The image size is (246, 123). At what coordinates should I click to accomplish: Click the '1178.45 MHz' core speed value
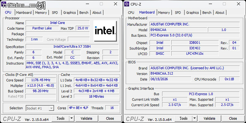tap(41, 80)
